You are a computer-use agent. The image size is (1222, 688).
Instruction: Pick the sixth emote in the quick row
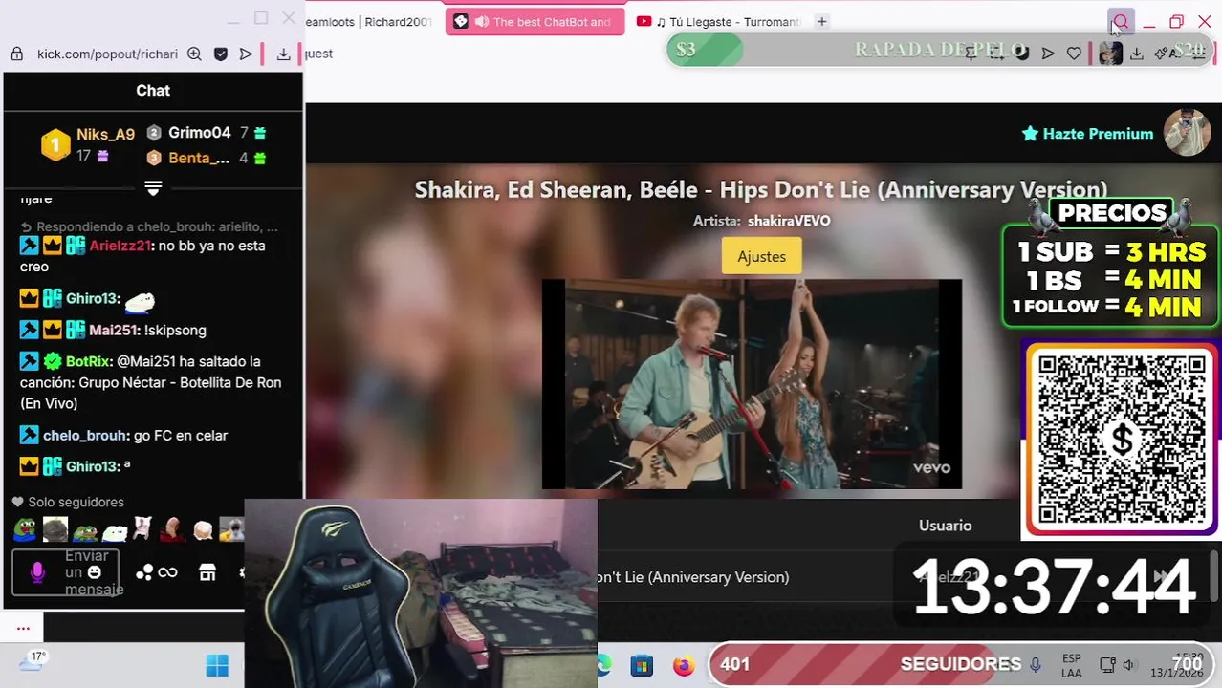[173, 528]
